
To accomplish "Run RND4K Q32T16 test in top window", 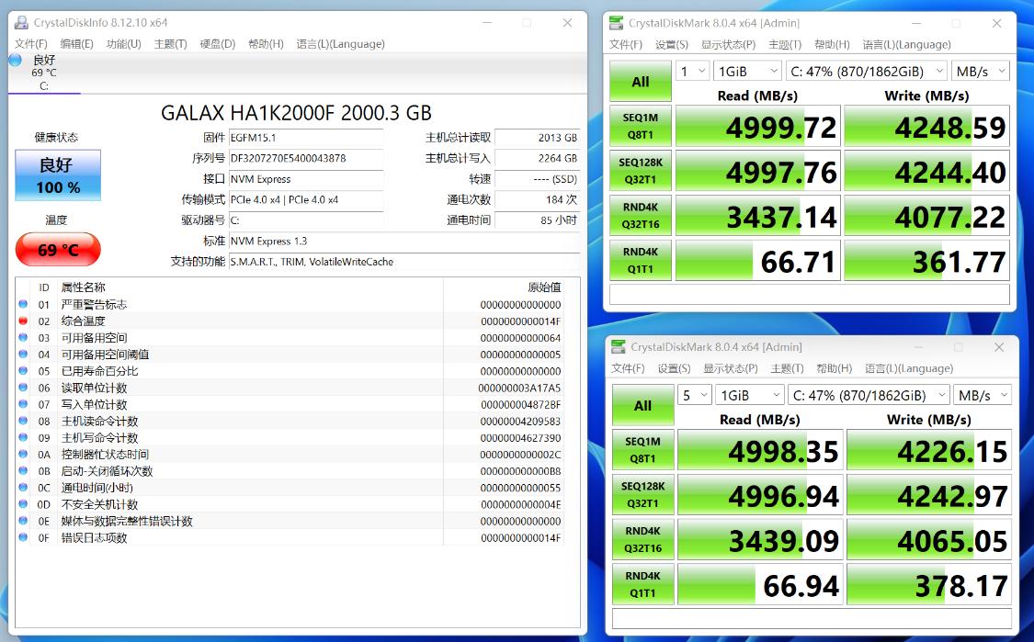I will (x=641, y=216).
